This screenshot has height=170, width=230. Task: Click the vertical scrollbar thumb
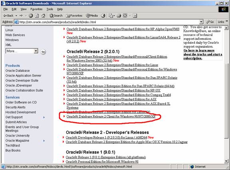point(226,101)
